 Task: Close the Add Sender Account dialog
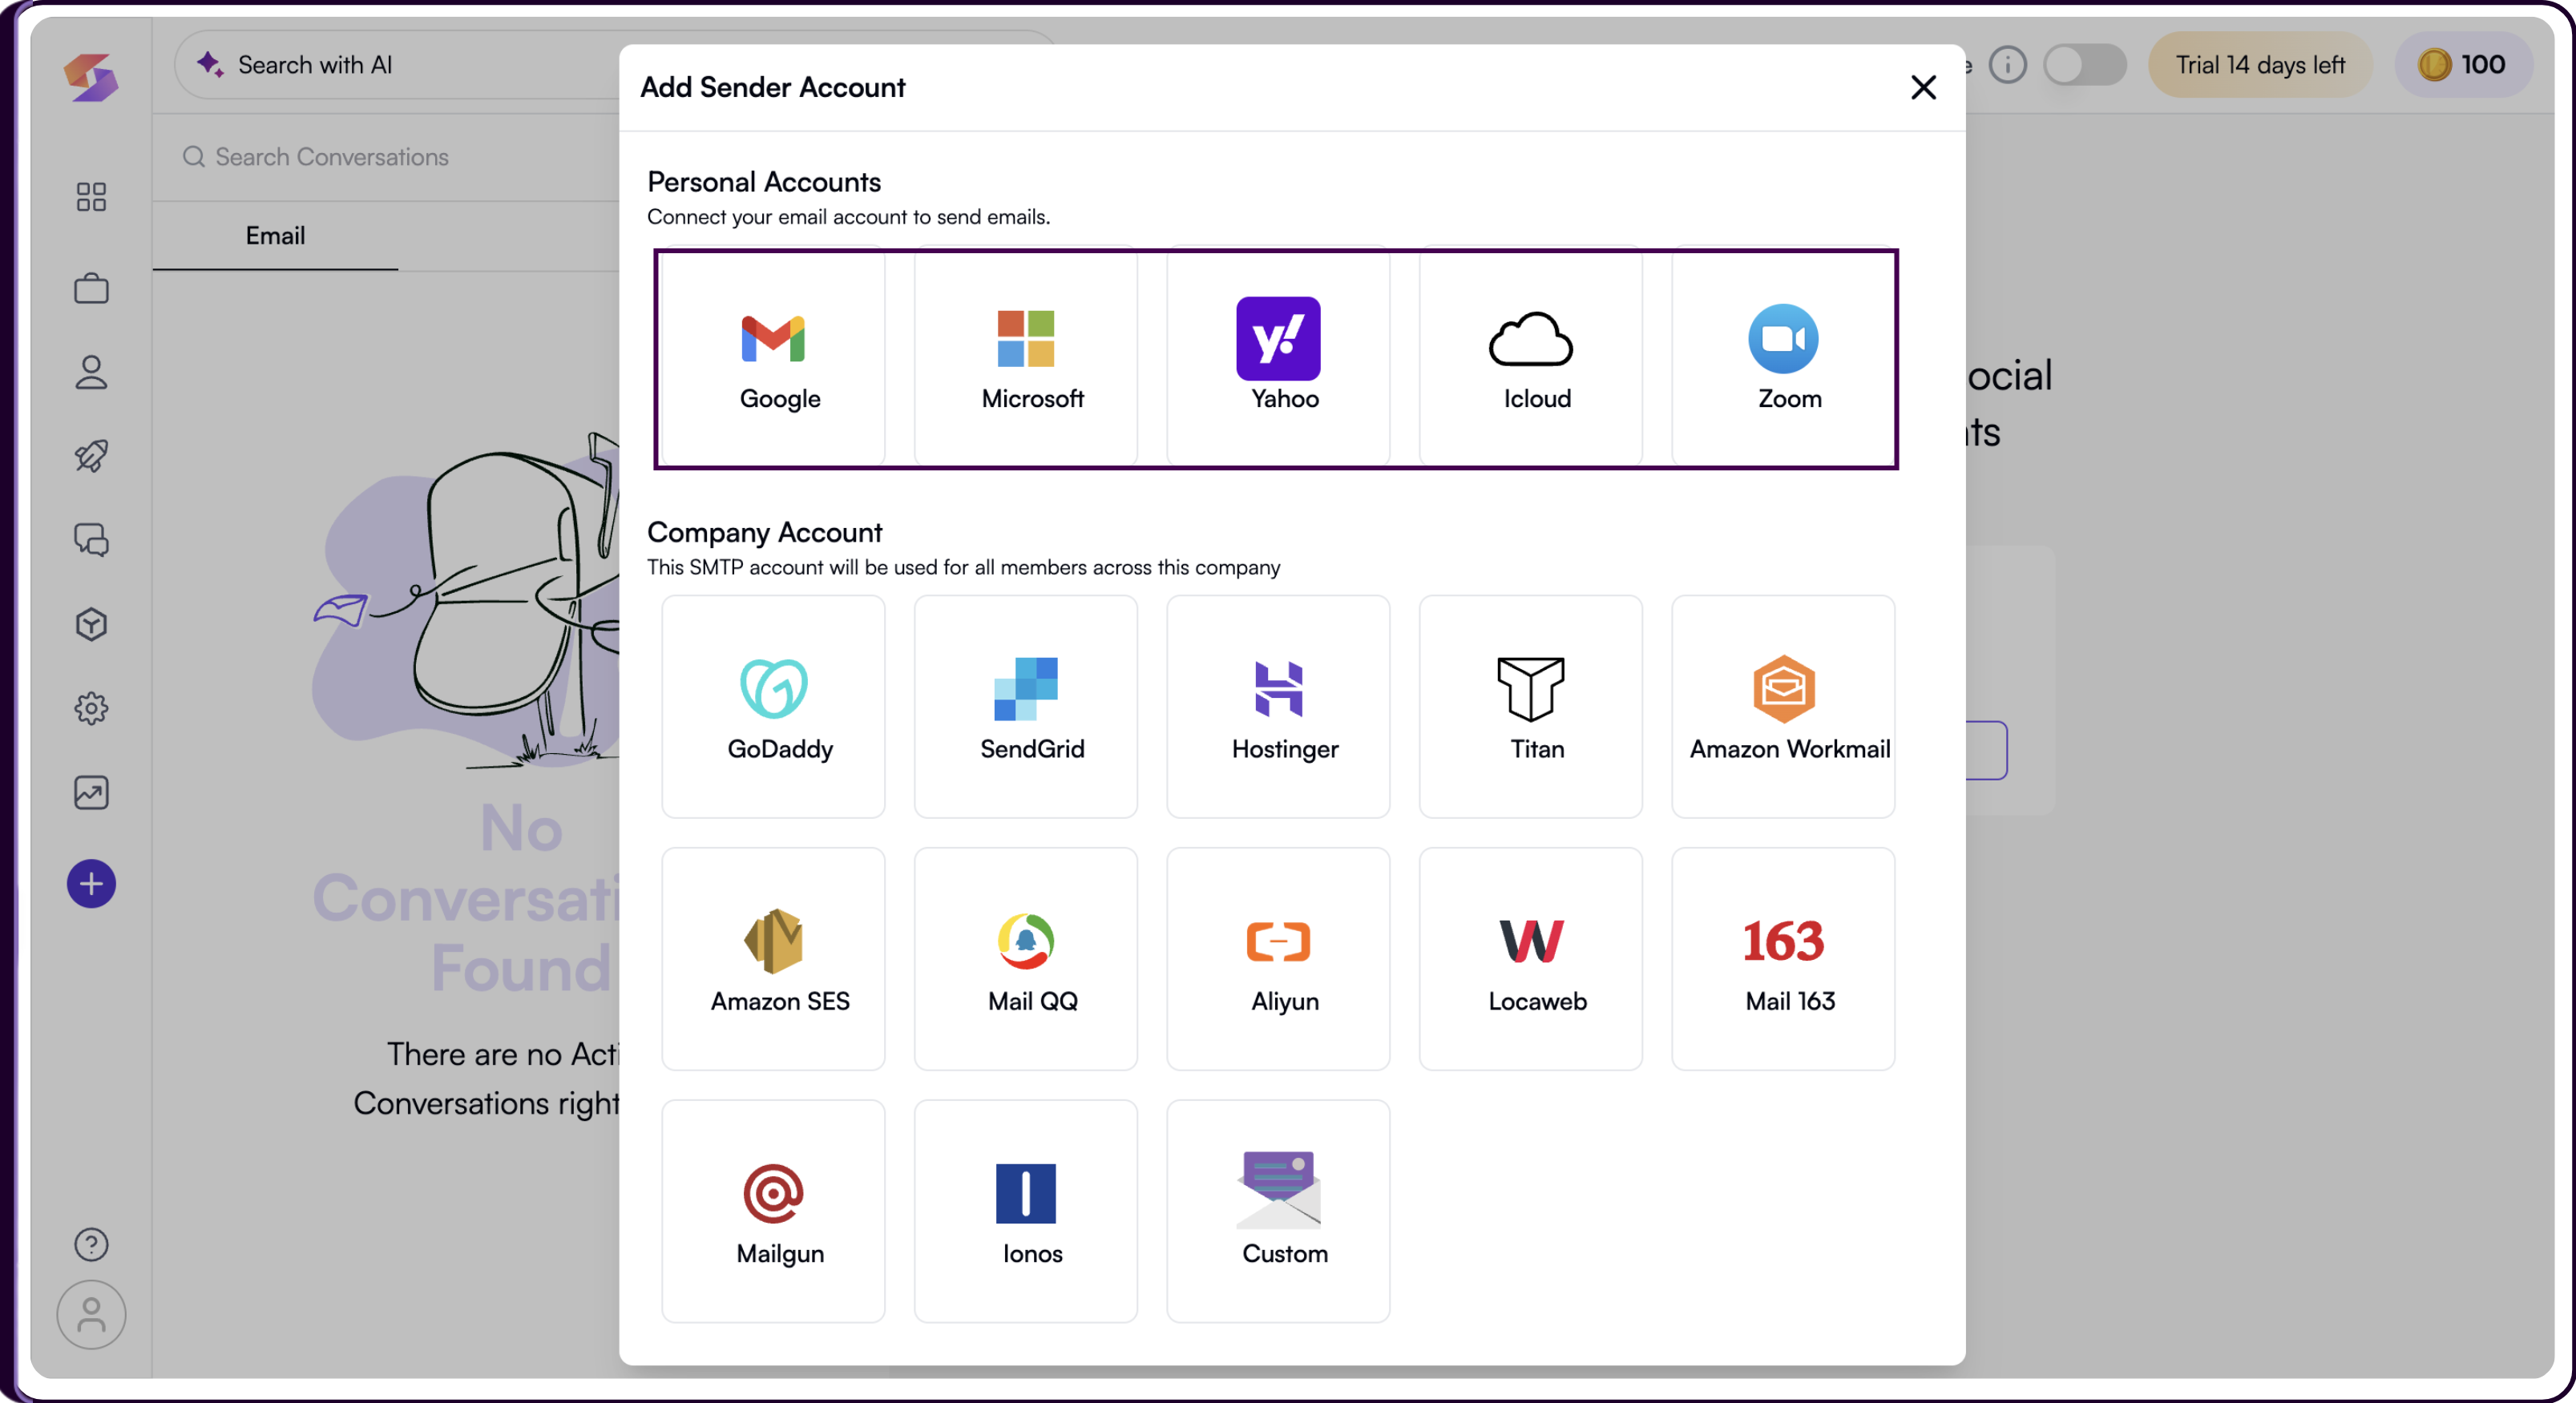(x=1923, y=87)
